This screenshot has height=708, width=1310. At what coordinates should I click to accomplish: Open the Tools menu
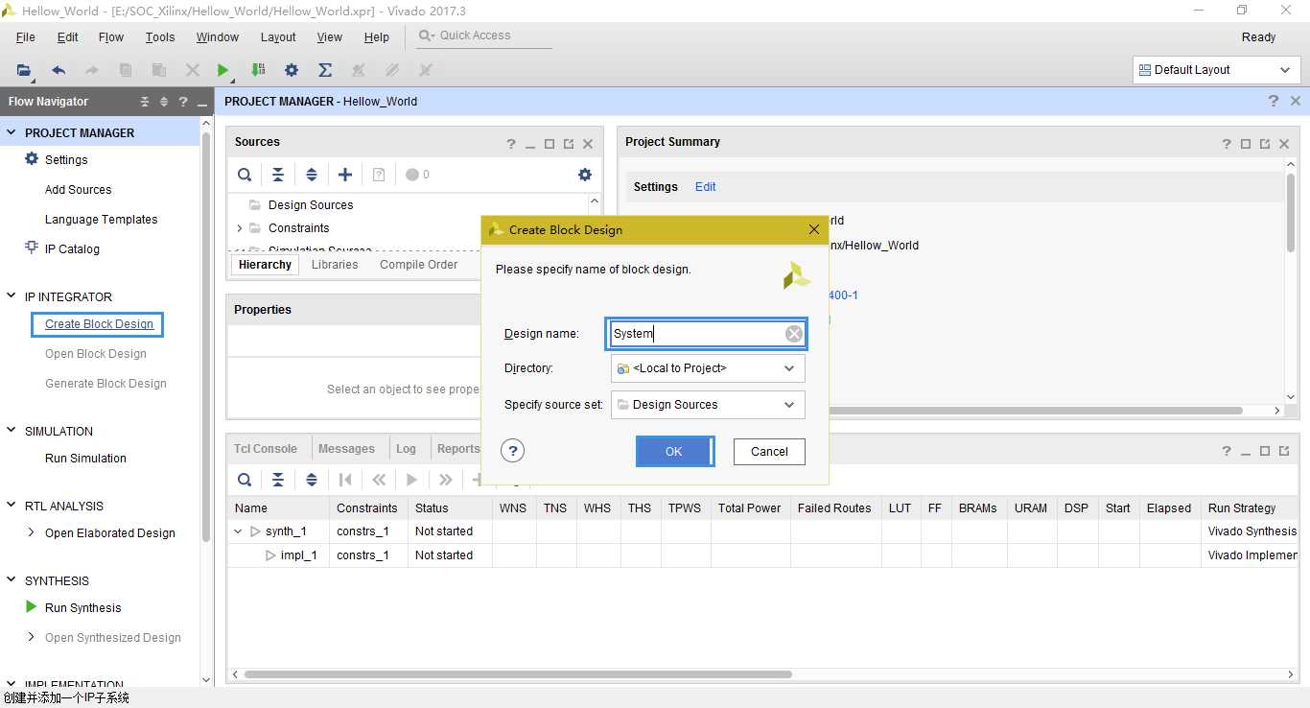tap(160, 37)
